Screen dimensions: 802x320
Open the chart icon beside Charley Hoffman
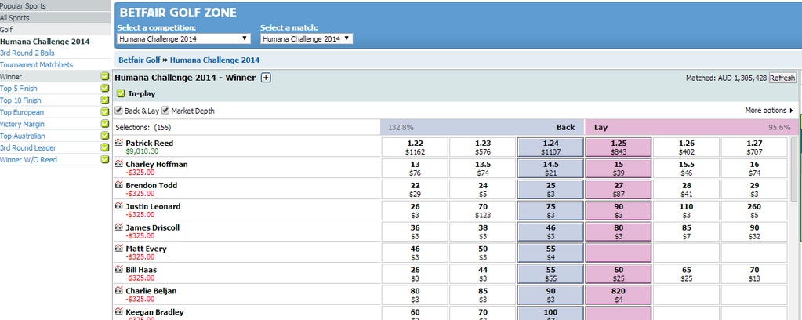point(118,165)
